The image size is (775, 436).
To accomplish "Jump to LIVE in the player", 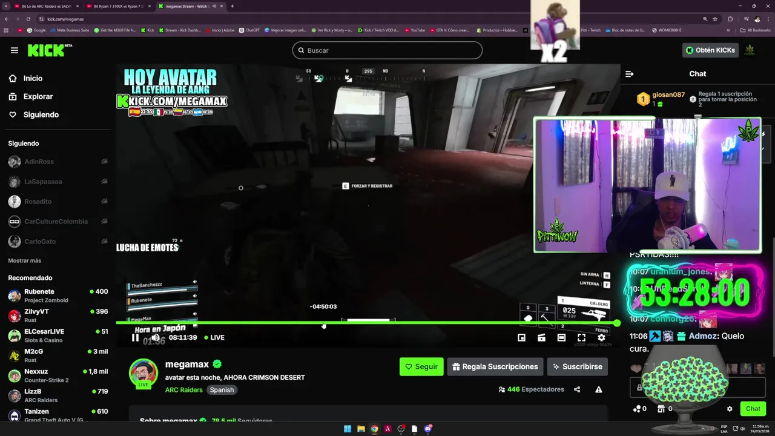I will pyautogui.click(x=214, y=337).
